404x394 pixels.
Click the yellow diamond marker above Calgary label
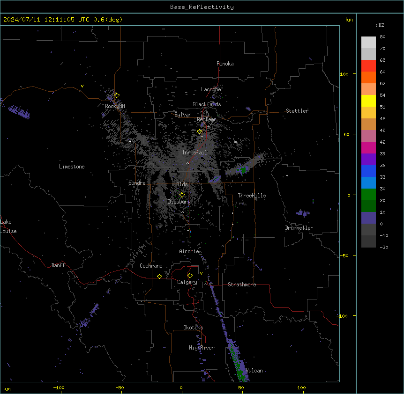click(x=190, y=276)
